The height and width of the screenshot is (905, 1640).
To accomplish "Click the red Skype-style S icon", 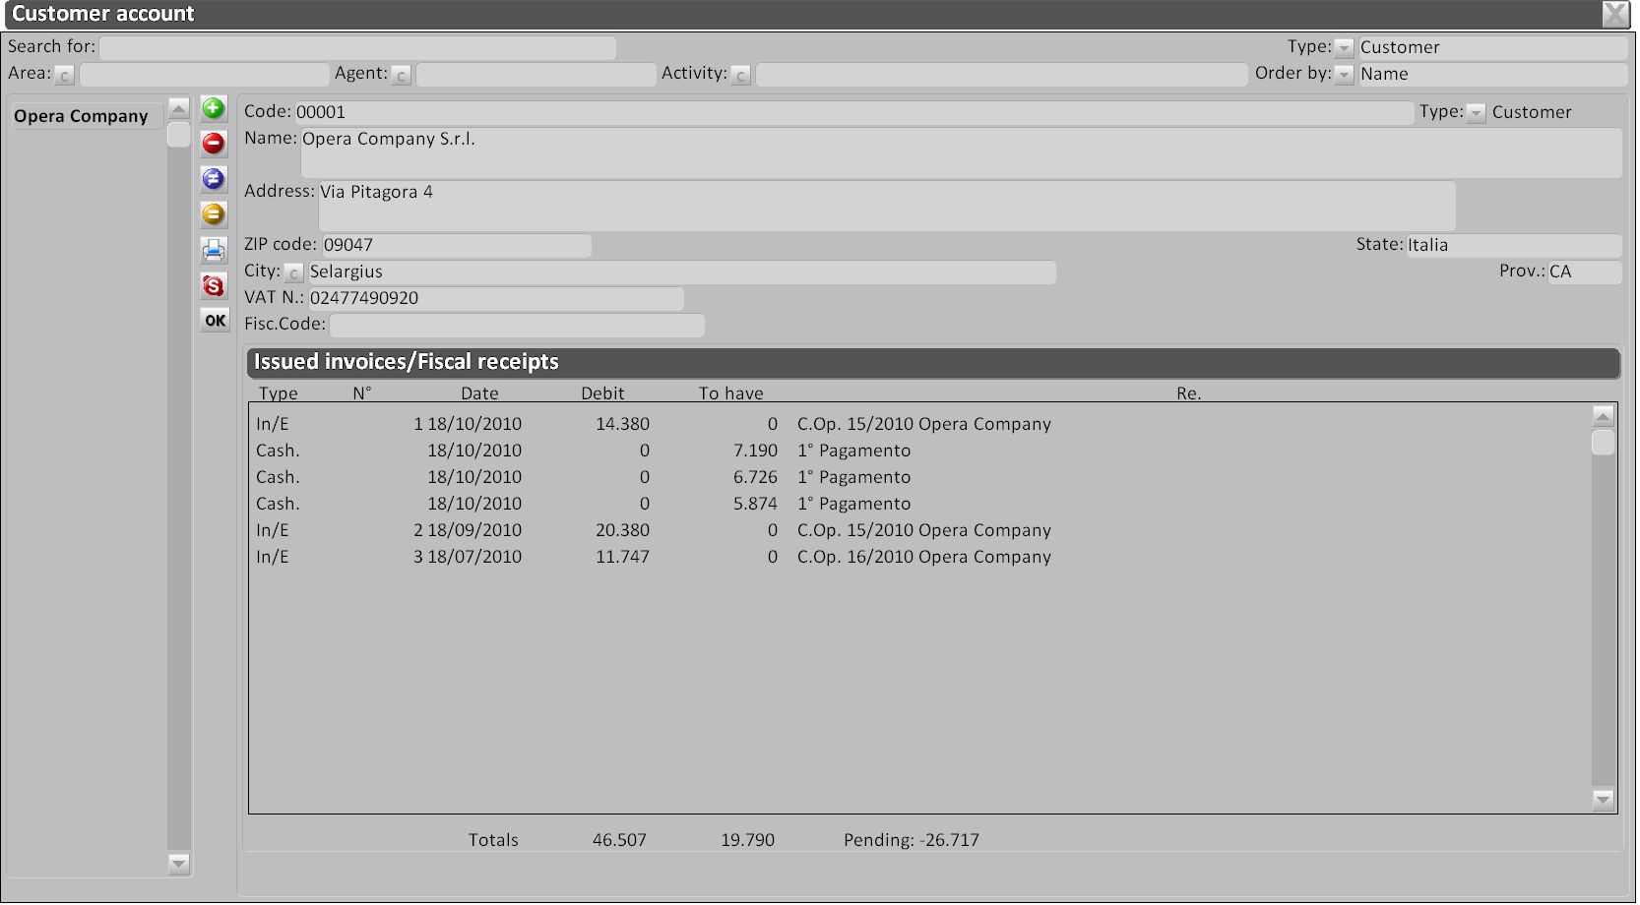I will [214, 285].
